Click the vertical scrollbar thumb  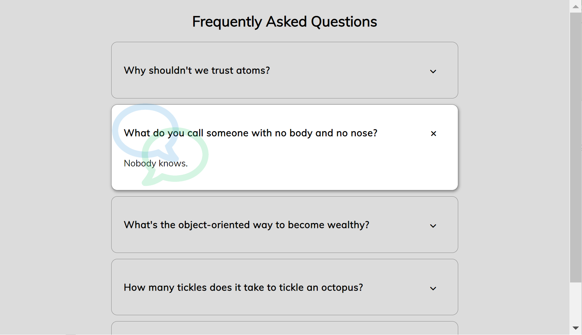575,147
